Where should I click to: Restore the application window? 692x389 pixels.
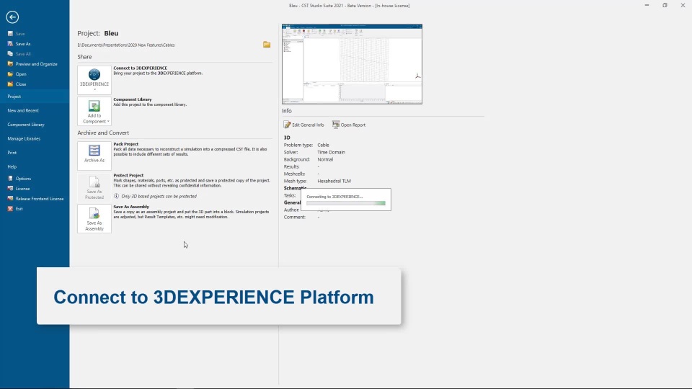click(x=665, y=5)
